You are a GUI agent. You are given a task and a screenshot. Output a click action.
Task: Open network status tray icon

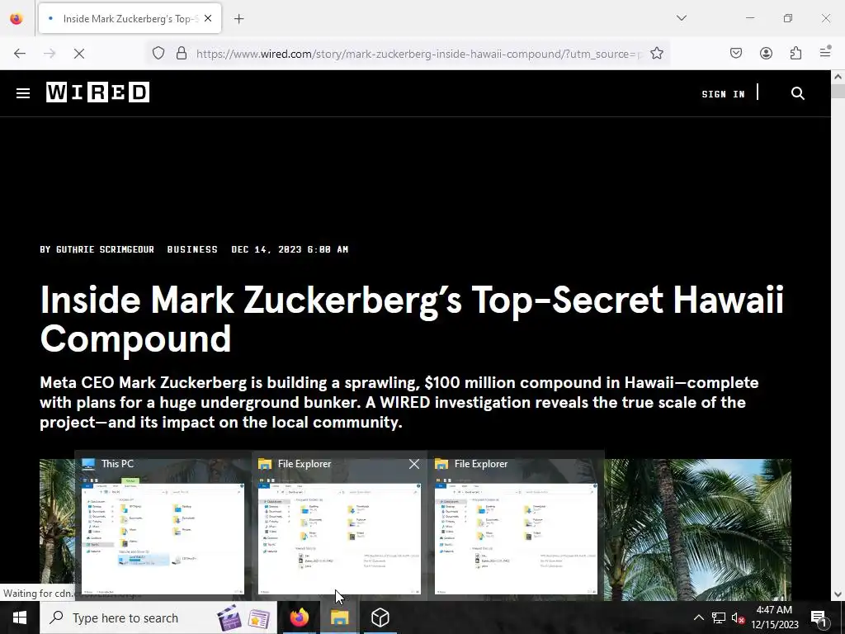coord(719,617)
